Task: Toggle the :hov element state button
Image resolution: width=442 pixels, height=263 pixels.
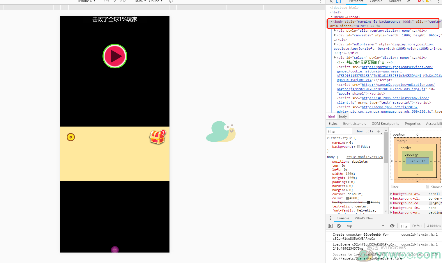Action: pos(359,131)
